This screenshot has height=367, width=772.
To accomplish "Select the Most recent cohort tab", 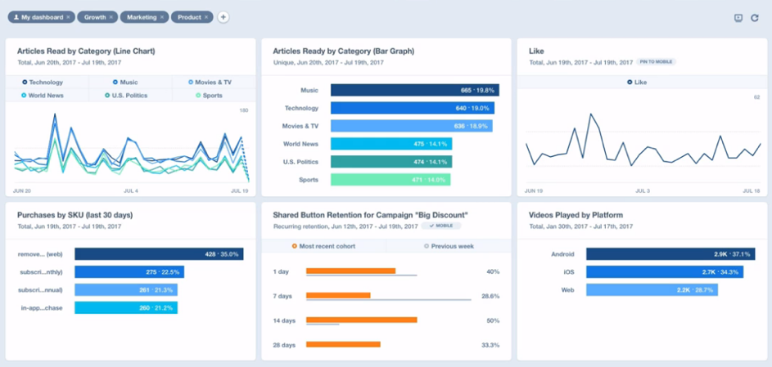I will [x=323, y=246].
